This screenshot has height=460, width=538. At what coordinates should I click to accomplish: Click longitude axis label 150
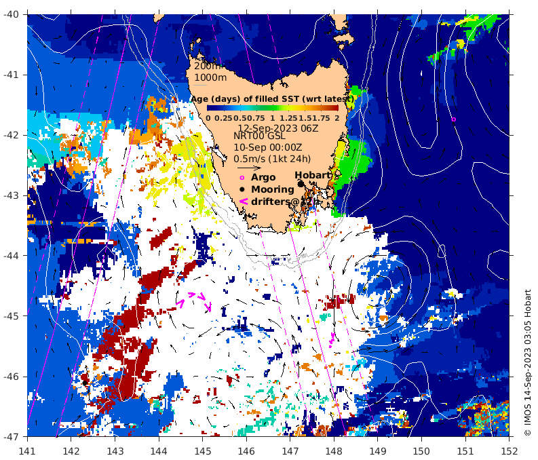(x=421, y=451)
